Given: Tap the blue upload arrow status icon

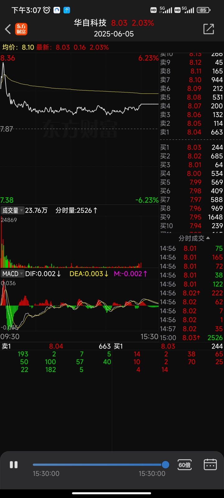Looking at the screenshot, I should pos(67,10).
